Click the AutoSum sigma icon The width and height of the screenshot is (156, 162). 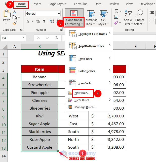coord(116,11)
